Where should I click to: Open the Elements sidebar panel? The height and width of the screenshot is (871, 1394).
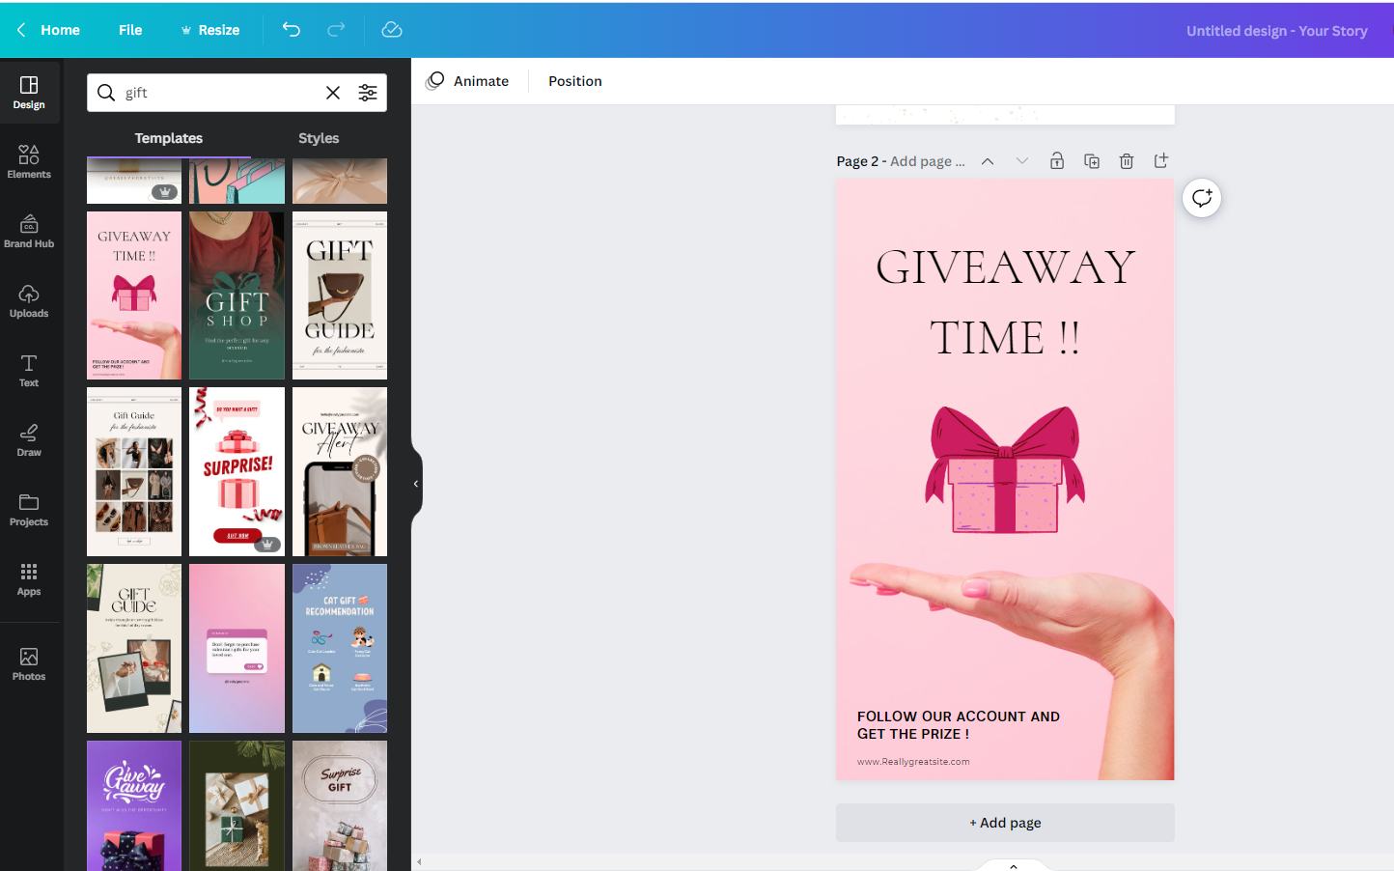[29, 162]
